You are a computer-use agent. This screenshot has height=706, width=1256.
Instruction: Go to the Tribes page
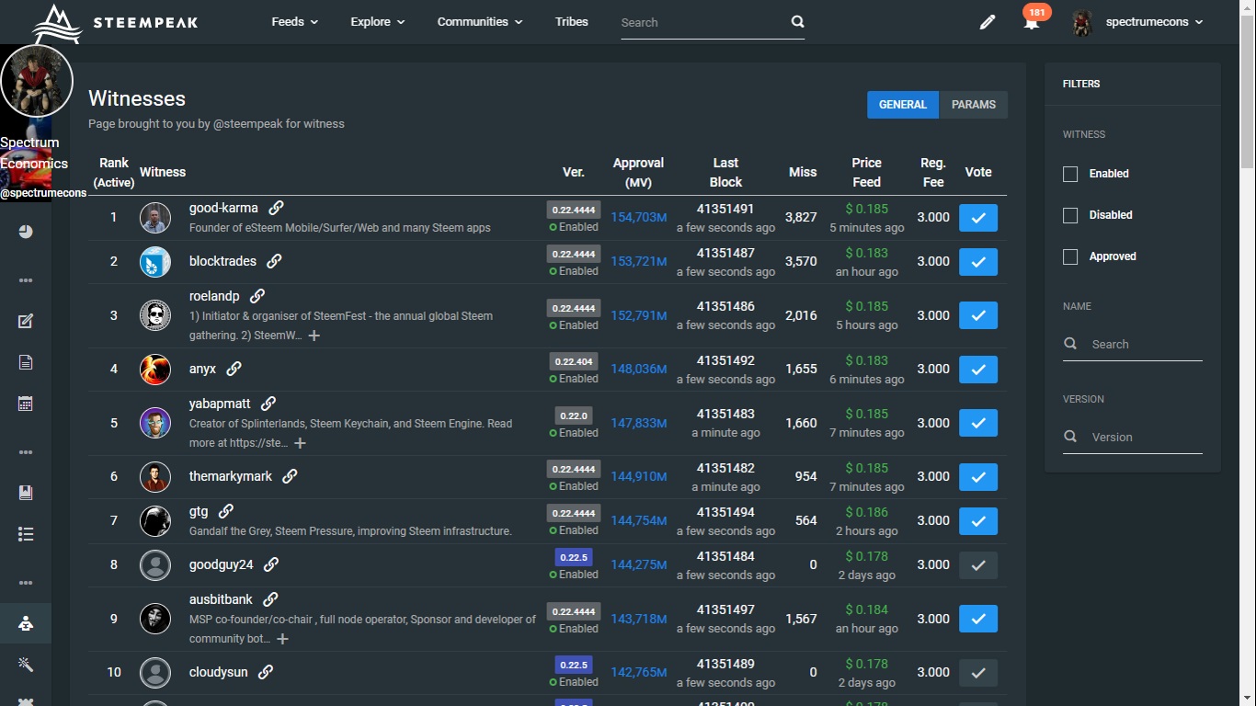tap(572, 22)
